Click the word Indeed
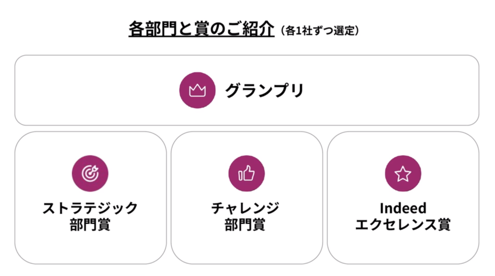 (403, 208)
